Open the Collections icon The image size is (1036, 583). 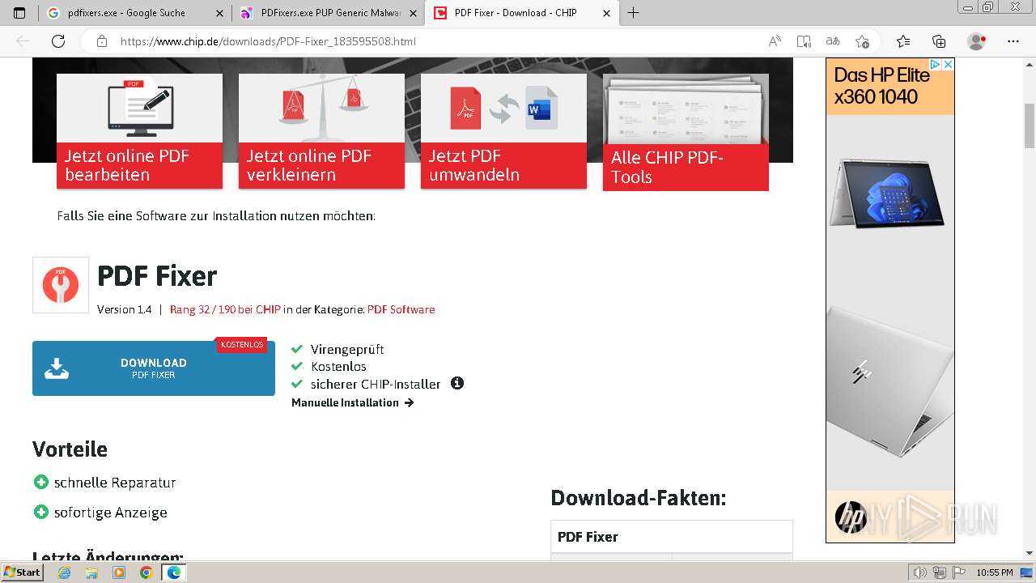click(939, 41)
